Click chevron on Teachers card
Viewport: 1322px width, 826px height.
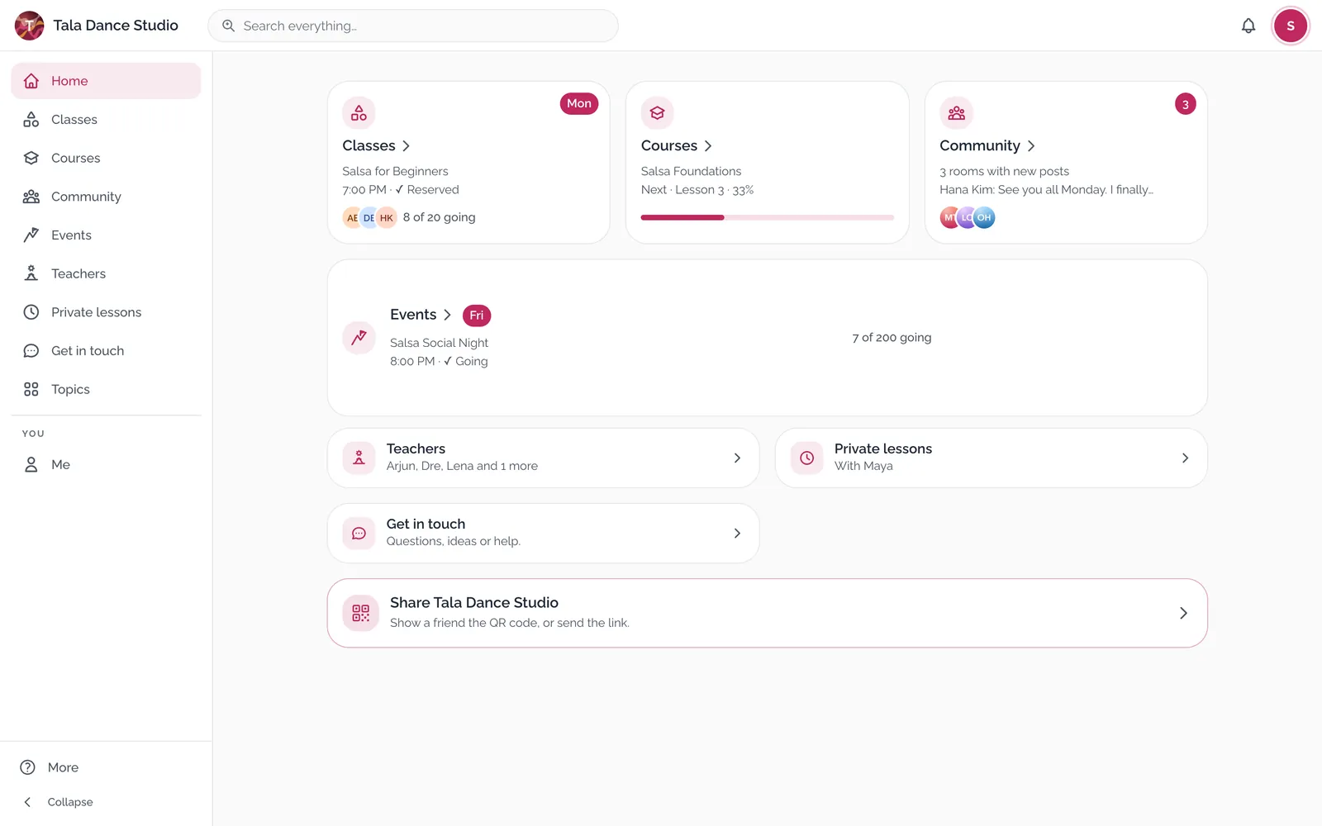click(x=737, y=458)
